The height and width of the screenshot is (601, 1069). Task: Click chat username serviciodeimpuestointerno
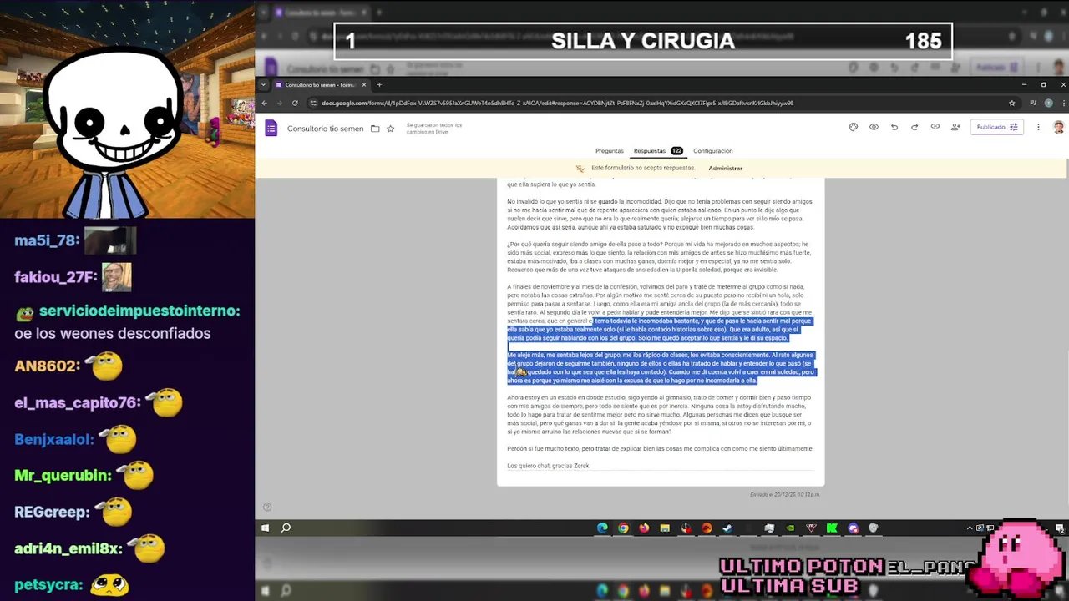(139, 311)
